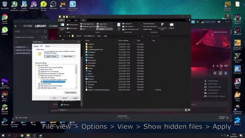Enable 'Hidden items' checkbox in ribbon
The height and width of the screenshot is (138, 245).
pyautogui.click(x=142, y=29)
